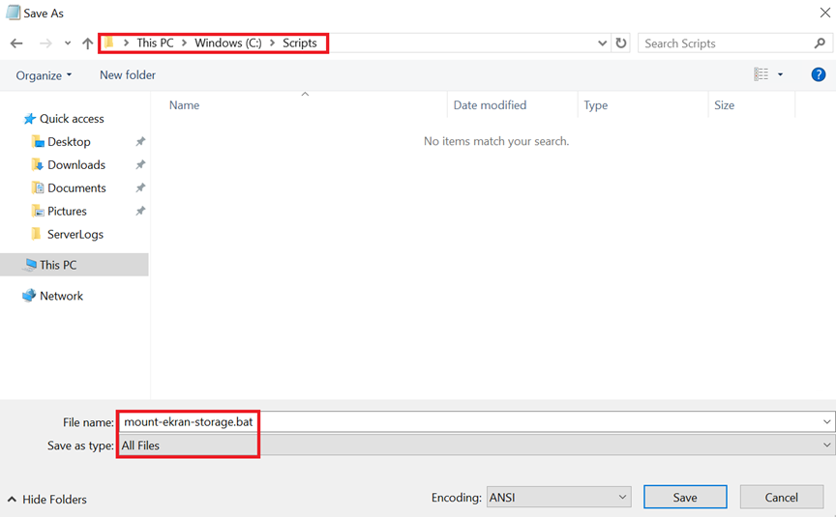Image resolution: width=836 pixels, height=517 pixels.
Task: Click the Back navigation arrow
Action: pos(16,43)
